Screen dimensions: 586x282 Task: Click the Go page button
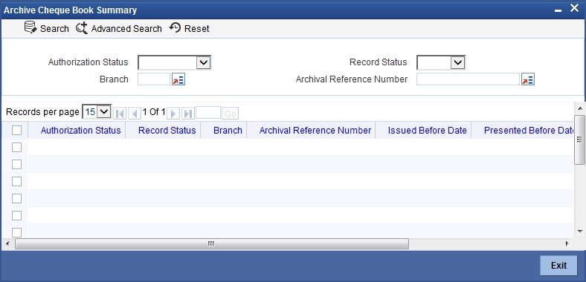[231, 114]
